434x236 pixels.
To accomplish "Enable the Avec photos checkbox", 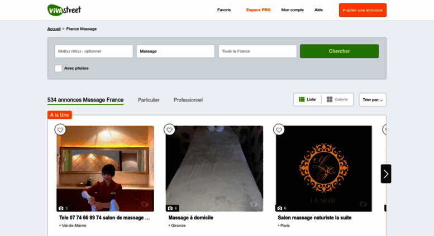I will point(58,68).
